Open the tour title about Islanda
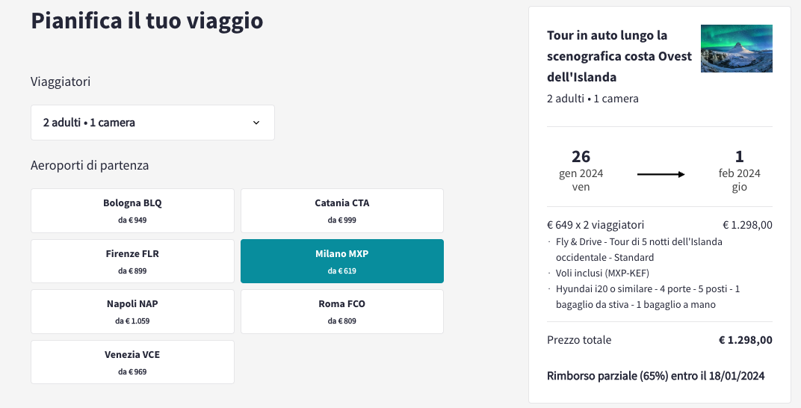801x408 pixels. [619, 56]
